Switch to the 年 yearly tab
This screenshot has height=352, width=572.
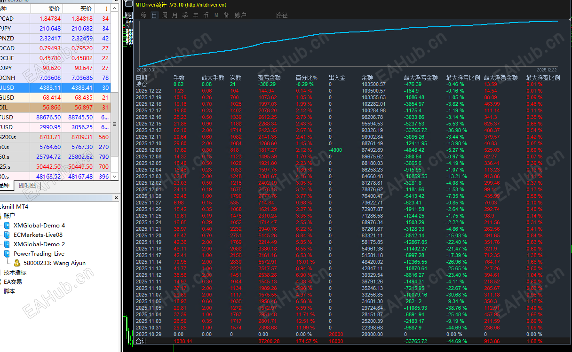click(x=195, y=15)
